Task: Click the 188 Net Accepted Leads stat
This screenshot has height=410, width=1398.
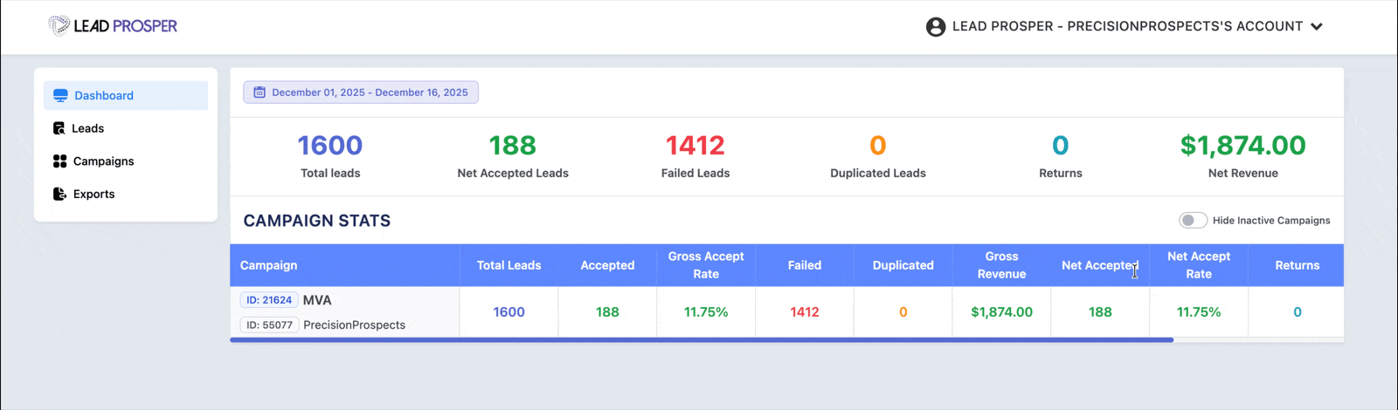Action: point(513,156)
